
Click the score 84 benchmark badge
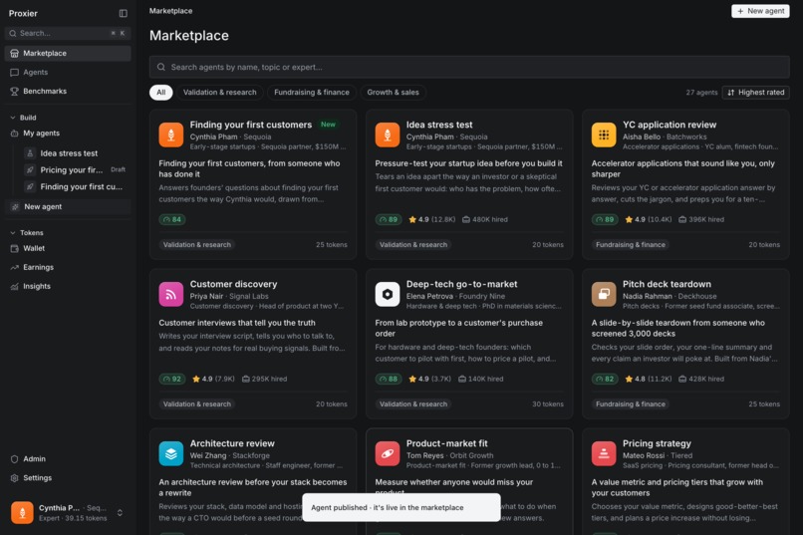172,219
